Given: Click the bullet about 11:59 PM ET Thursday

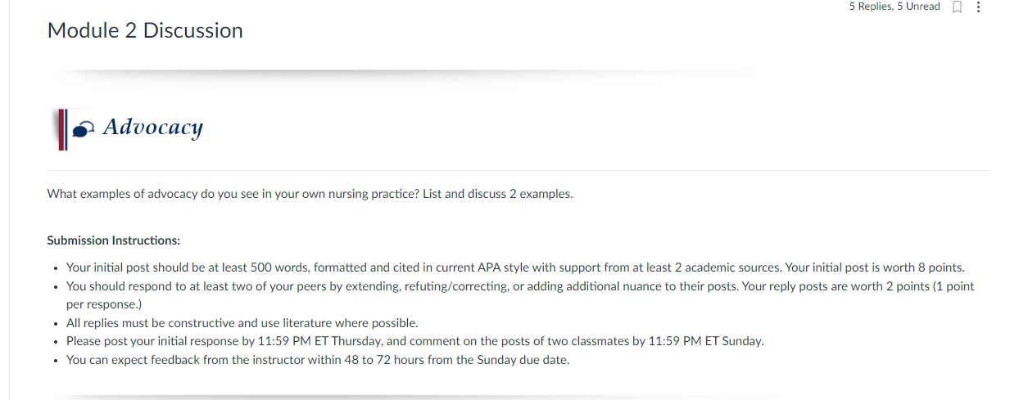Looking at the screenshot, I should tap(415, 341).
